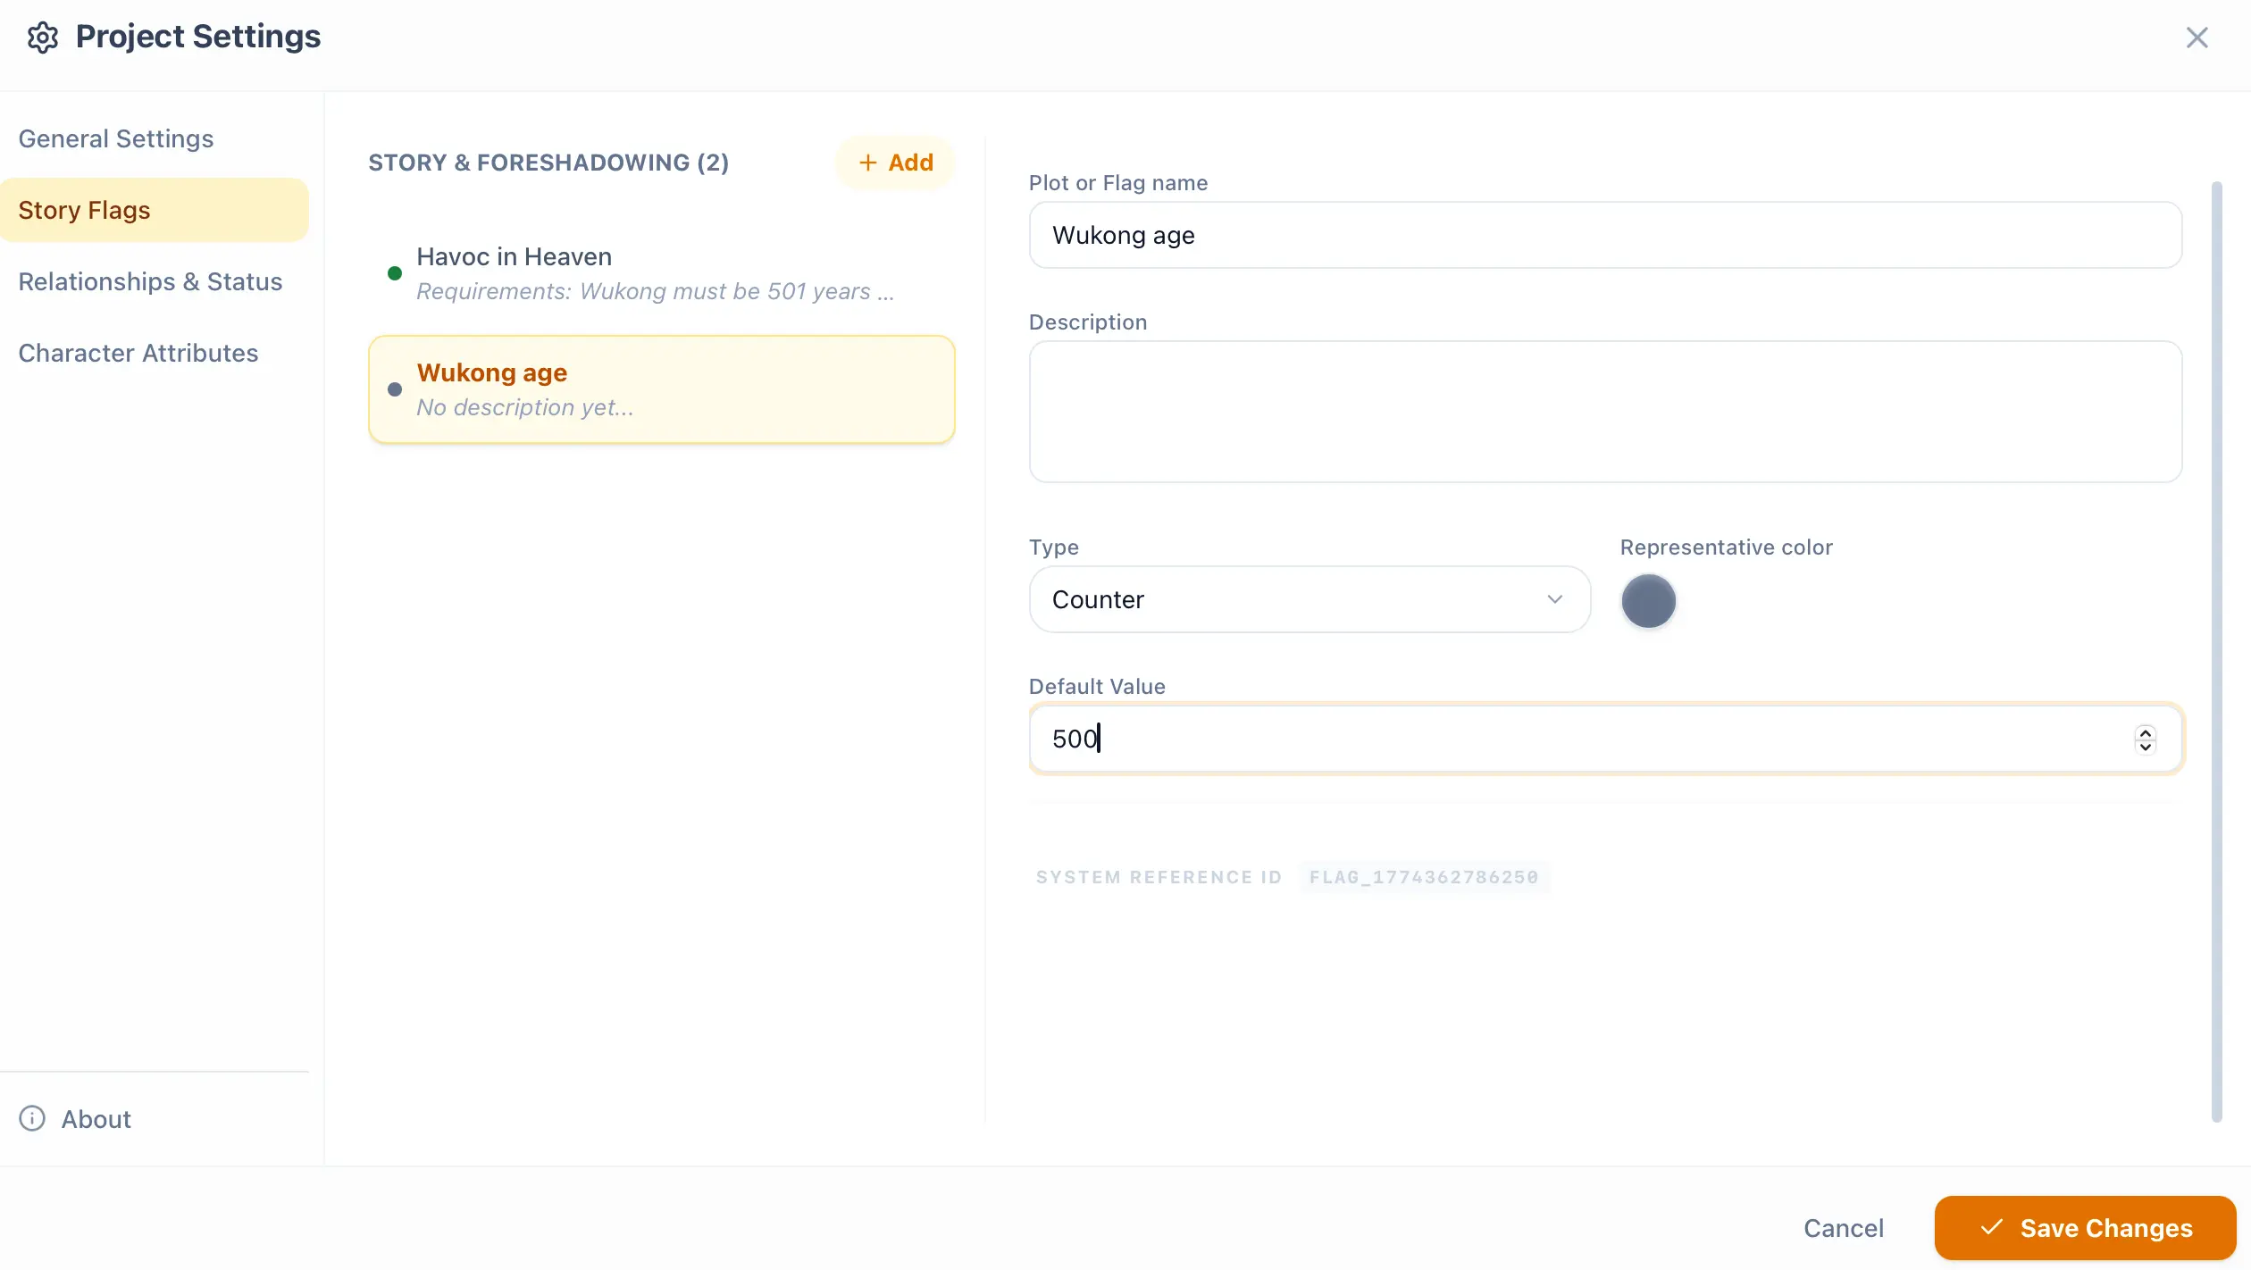Select the Wukong age flag item
This screenshot has width=2251, height=1270.
pyautogui.click(x=662, y=389)
